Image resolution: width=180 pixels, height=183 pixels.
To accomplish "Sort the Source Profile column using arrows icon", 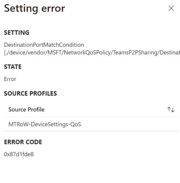I will pyautogui.click(x=171, y=110).
